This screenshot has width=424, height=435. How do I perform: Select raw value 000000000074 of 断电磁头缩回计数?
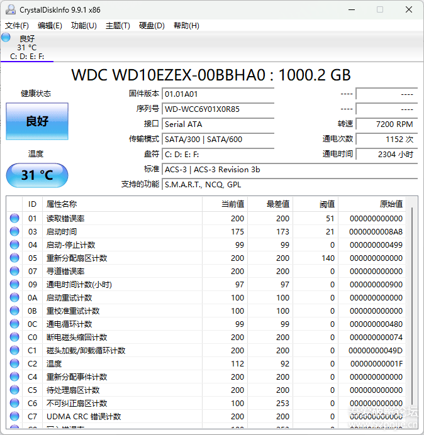click(x=376, y=338)
